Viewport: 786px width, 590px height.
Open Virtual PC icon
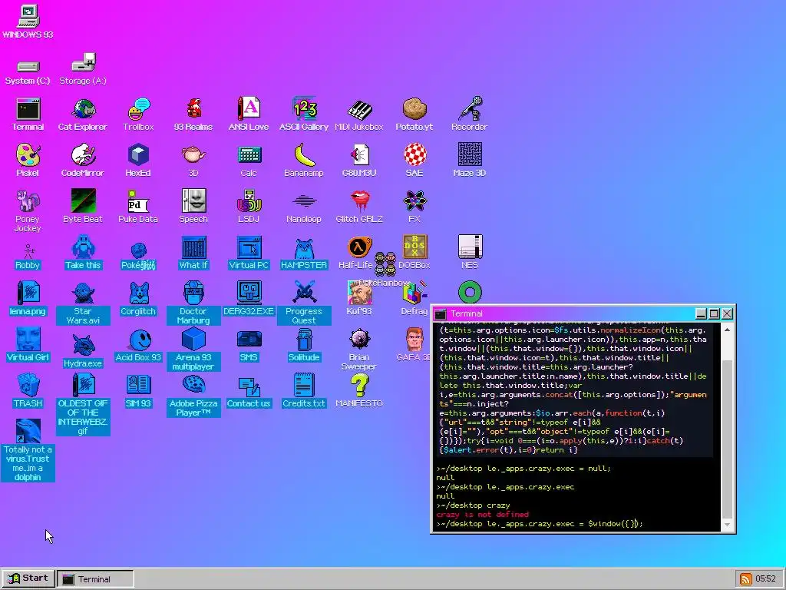249,252
